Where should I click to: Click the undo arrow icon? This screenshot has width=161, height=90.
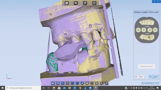pos(102,83)
